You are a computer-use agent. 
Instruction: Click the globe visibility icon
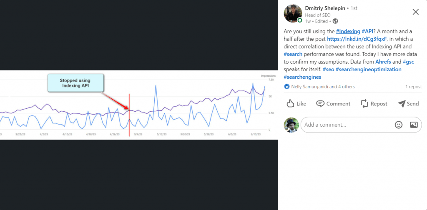pos(335,21)
